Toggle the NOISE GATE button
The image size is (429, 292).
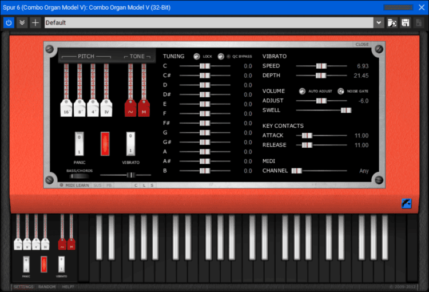point(341,91)
